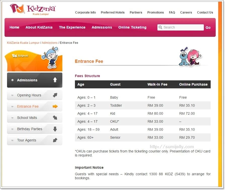Click the Age column header

point(81,84)
